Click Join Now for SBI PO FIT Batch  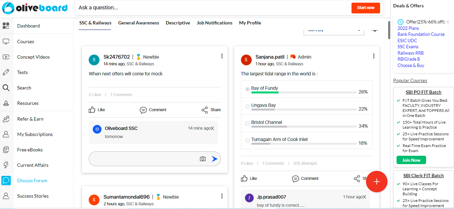tap(411, 160)
